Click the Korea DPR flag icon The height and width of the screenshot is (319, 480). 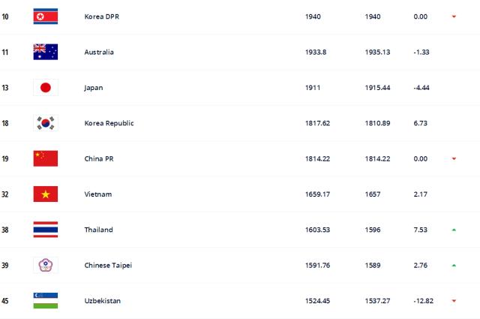45,17
